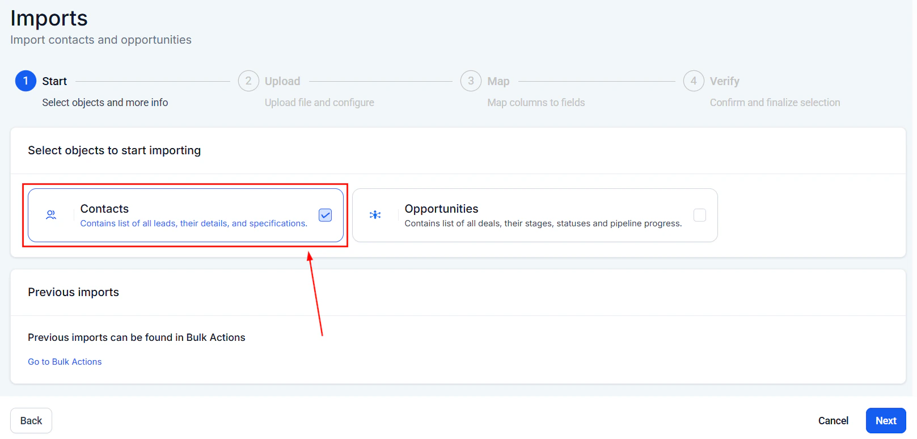
Task: Select step 1 Start in the stepper
Action: pos(26,81)
